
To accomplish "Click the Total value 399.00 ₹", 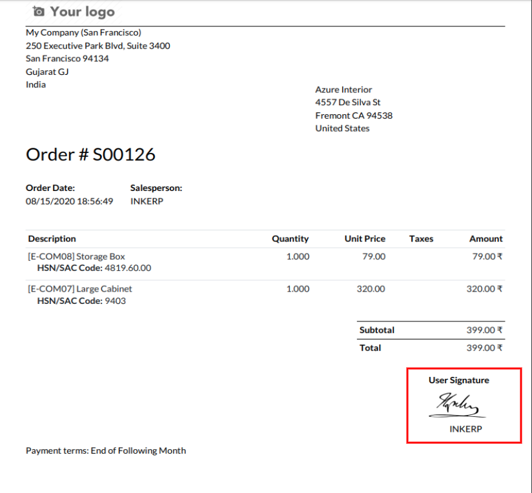I will pos(484,348).
